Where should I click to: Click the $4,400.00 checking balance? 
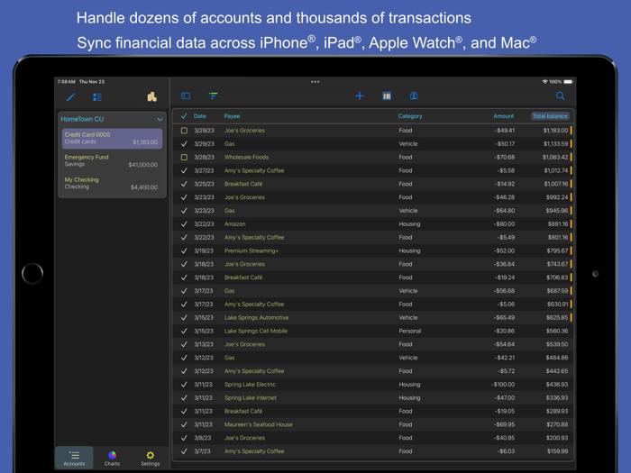coord(144,187)
